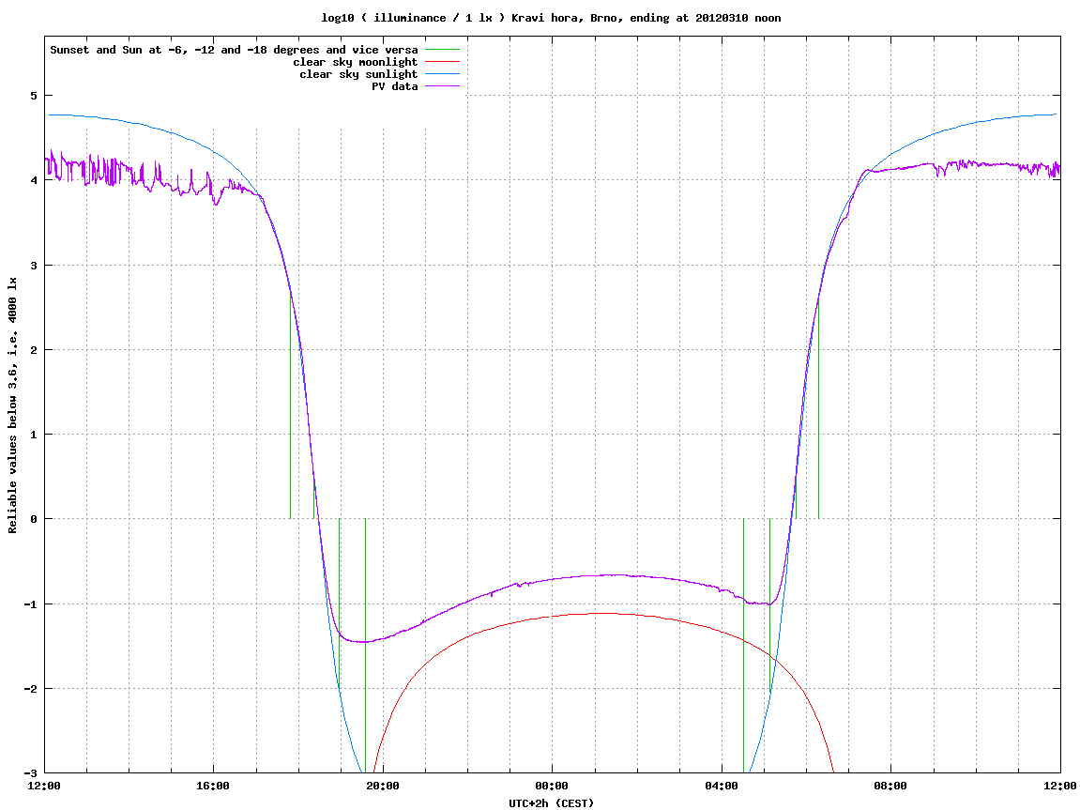1080x810 pixels.
Task: Click the rightmost x-axis label 12:00
Action: coord(1060,786)
